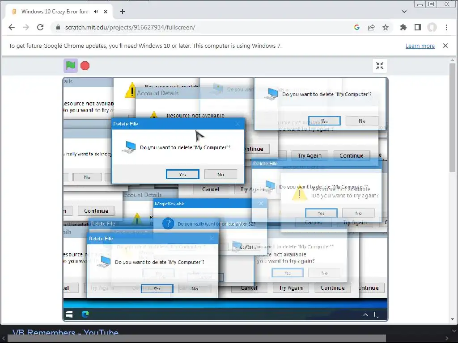458x343 pixels.
Task: Go back with the browser back arrow
Action: pyautogui.click(x=12, y=27)
